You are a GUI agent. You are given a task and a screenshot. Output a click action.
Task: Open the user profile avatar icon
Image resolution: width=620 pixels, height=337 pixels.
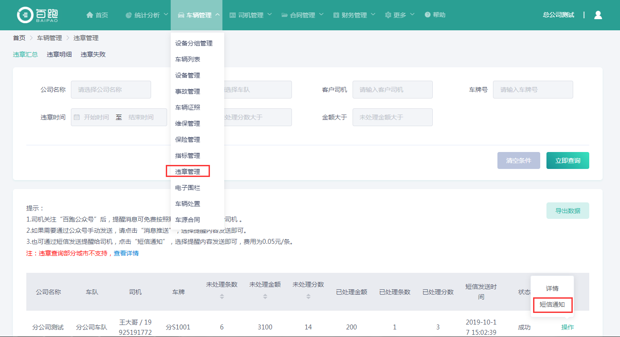coord(598,15)
